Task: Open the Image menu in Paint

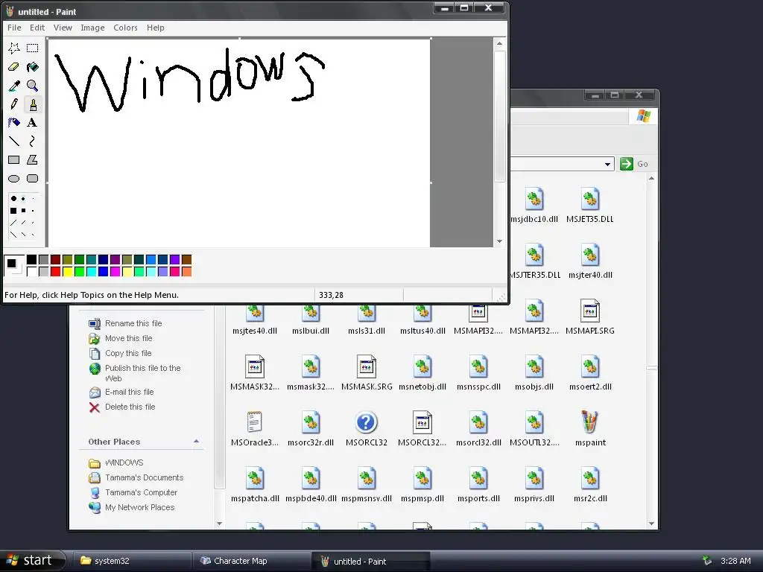Action: click(x=92, y=28)
